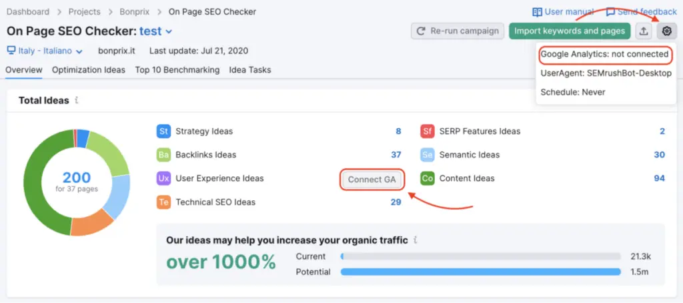683x303 pixels.
Task: Click the Content Ideas 'Co' icon
Action: click(x=428, y=178)
